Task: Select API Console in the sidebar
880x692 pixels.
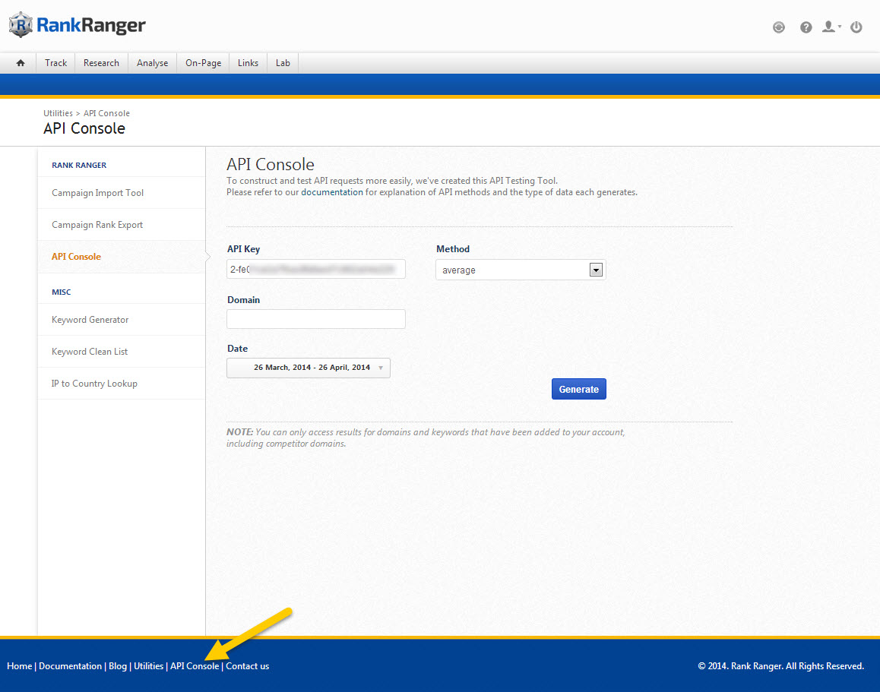Action: coord(122,257)
